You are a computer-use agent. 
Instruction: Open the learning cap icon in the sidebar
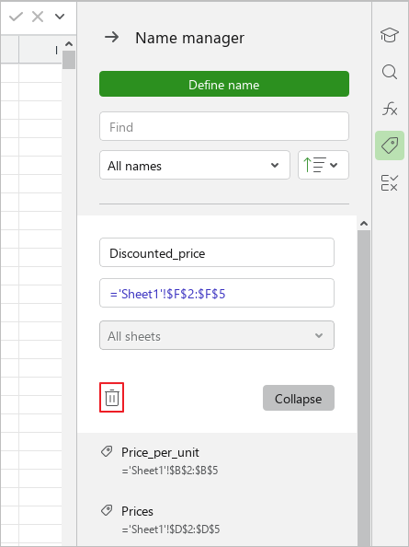pyautogui.click(x=390, y=35)
